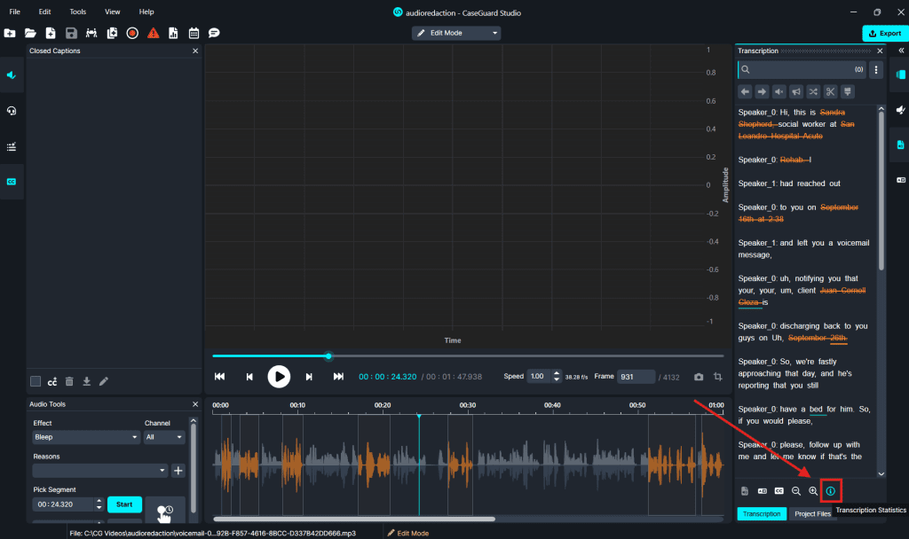Open the Effect dropdown showing Bleep
Image resolution: width=909 pixels, height=539 pixels.
[86, 437]
